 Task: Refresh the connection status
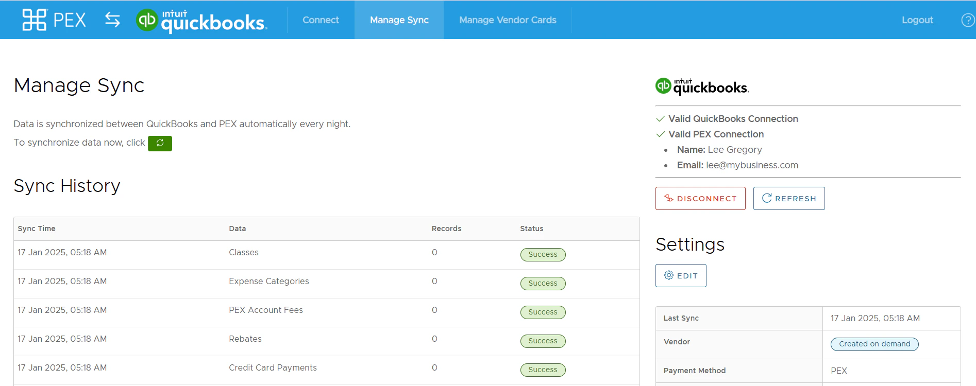tap(789, 199)
